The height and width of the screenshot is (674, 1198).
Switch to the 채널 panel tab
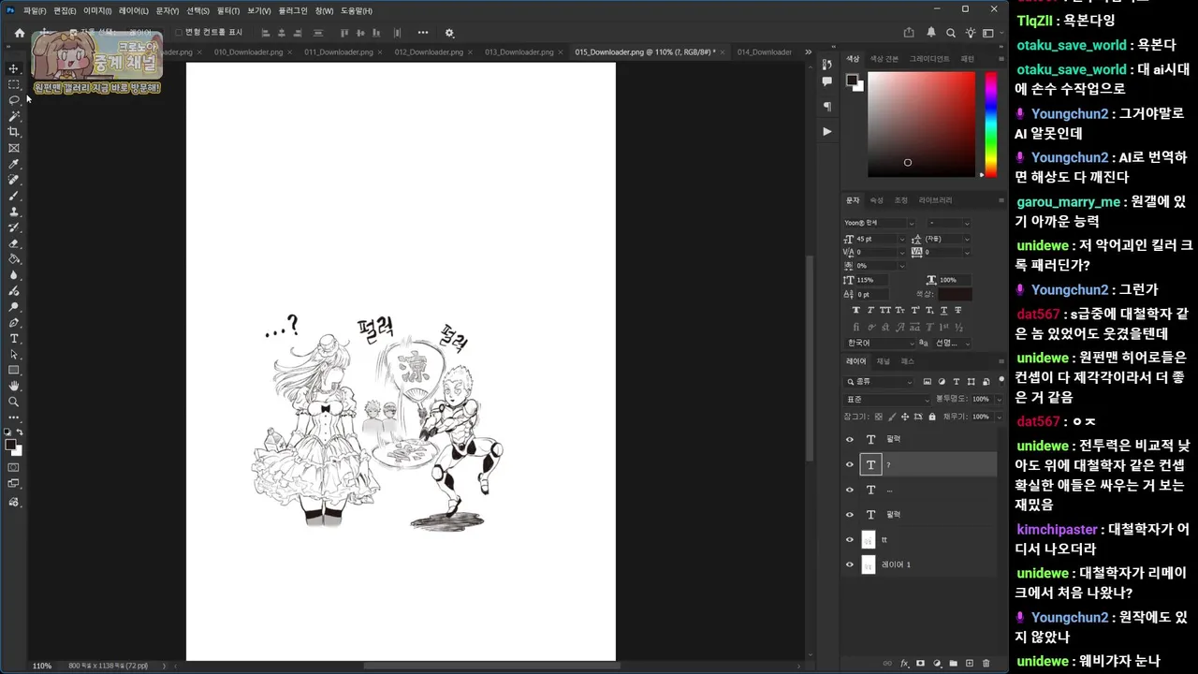883,361
